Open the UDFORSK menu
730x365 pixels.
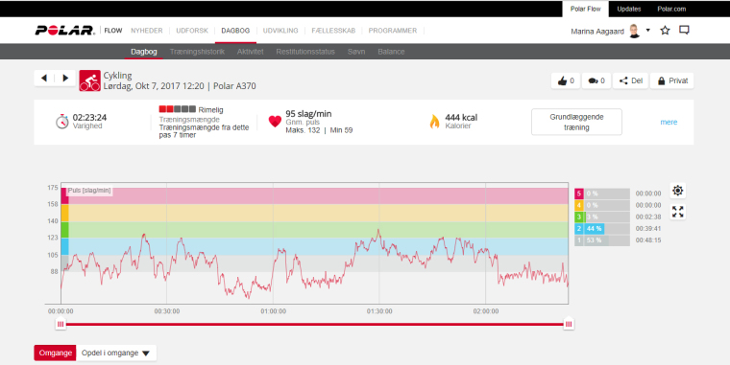[192, 31]
